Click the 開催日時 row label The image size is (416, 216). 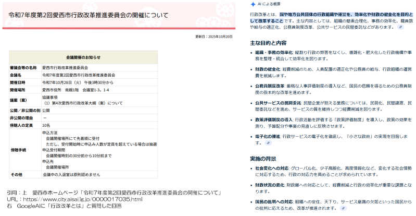click(x=18, y=83)
